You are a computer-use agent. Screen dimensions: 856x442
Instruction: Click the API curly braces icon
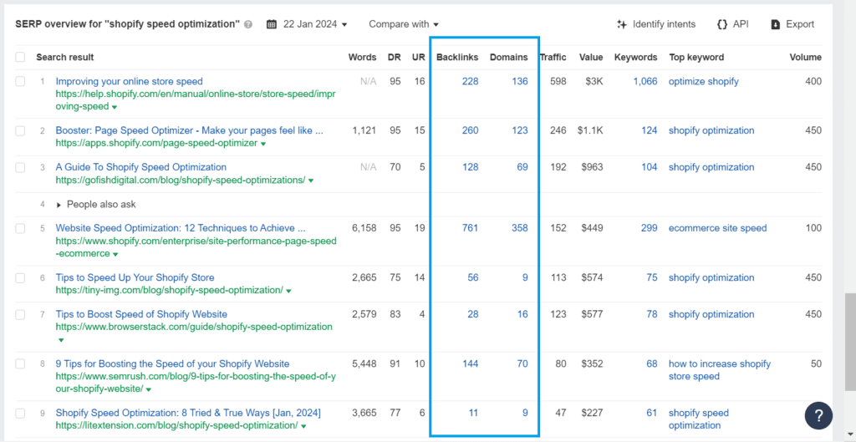click(x=722, y=24)
